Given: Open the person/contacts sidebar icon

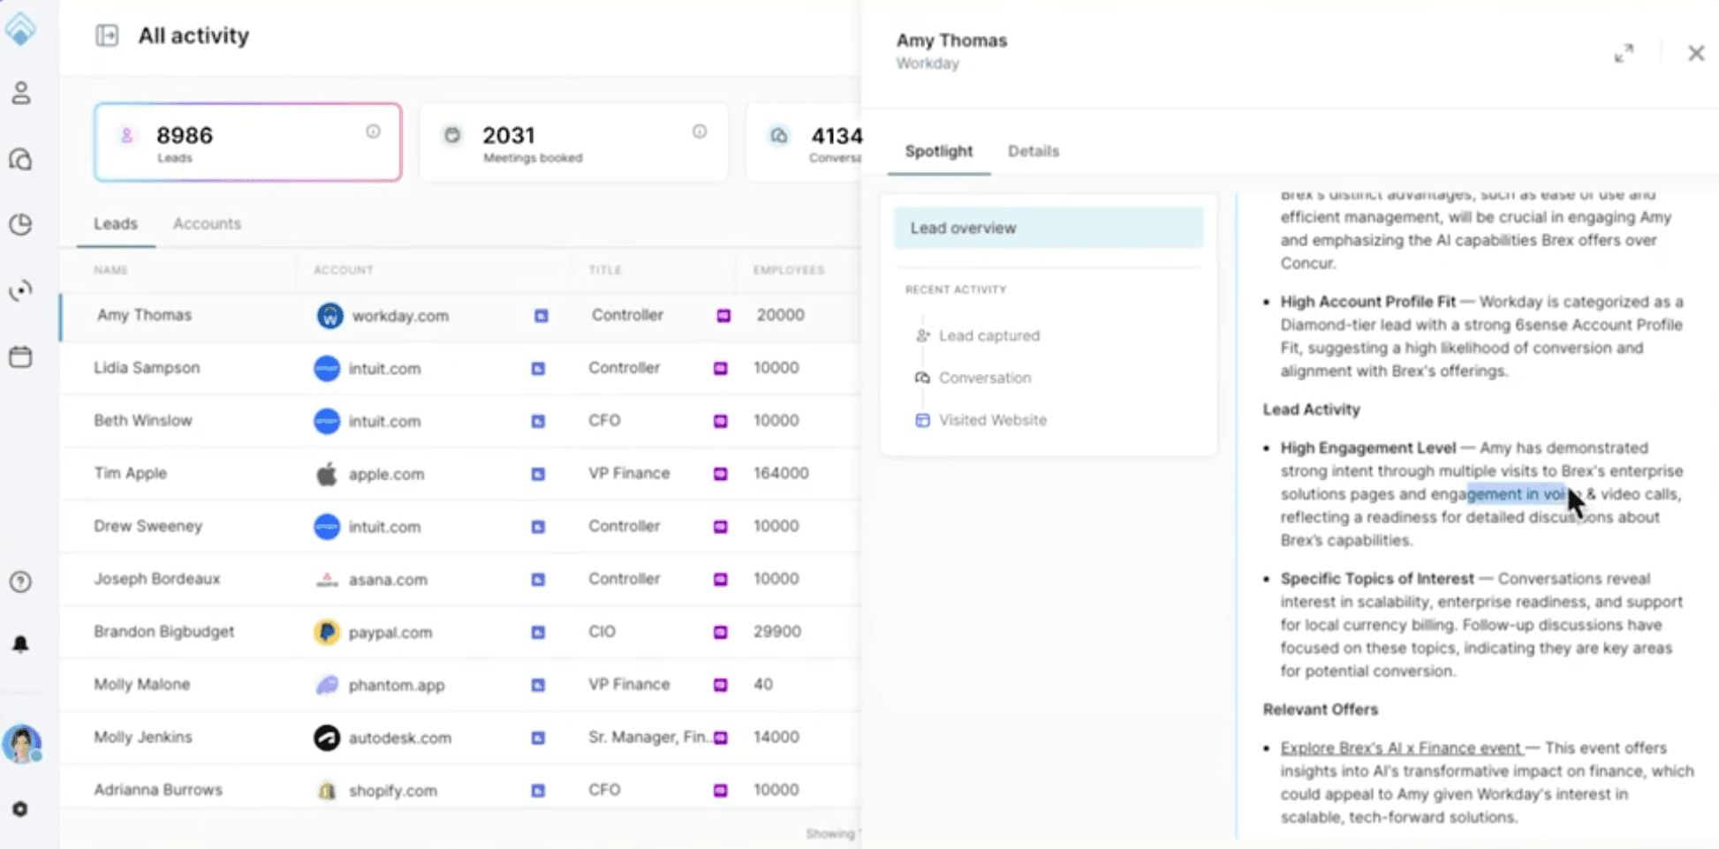Looking at the screenshot, I should (21, 93).
